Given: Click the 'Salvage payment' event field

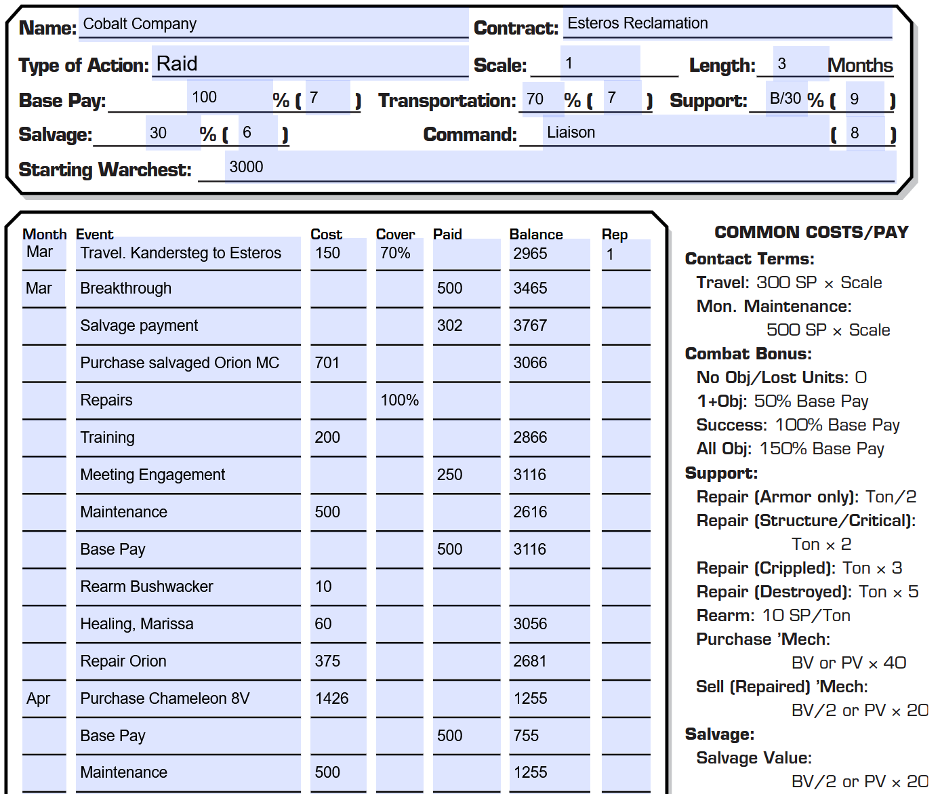Looking at the screenshot, I should (x=188, y=326).
